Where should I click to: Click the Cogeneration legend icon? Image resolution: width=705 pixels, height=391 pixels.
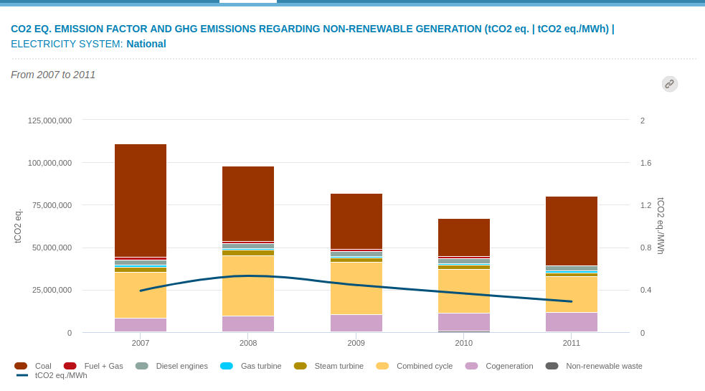pyautogui.click(x=471, y=366)
